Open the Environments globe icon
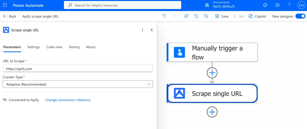Screen dimensions: 307x129 (207, 5)
